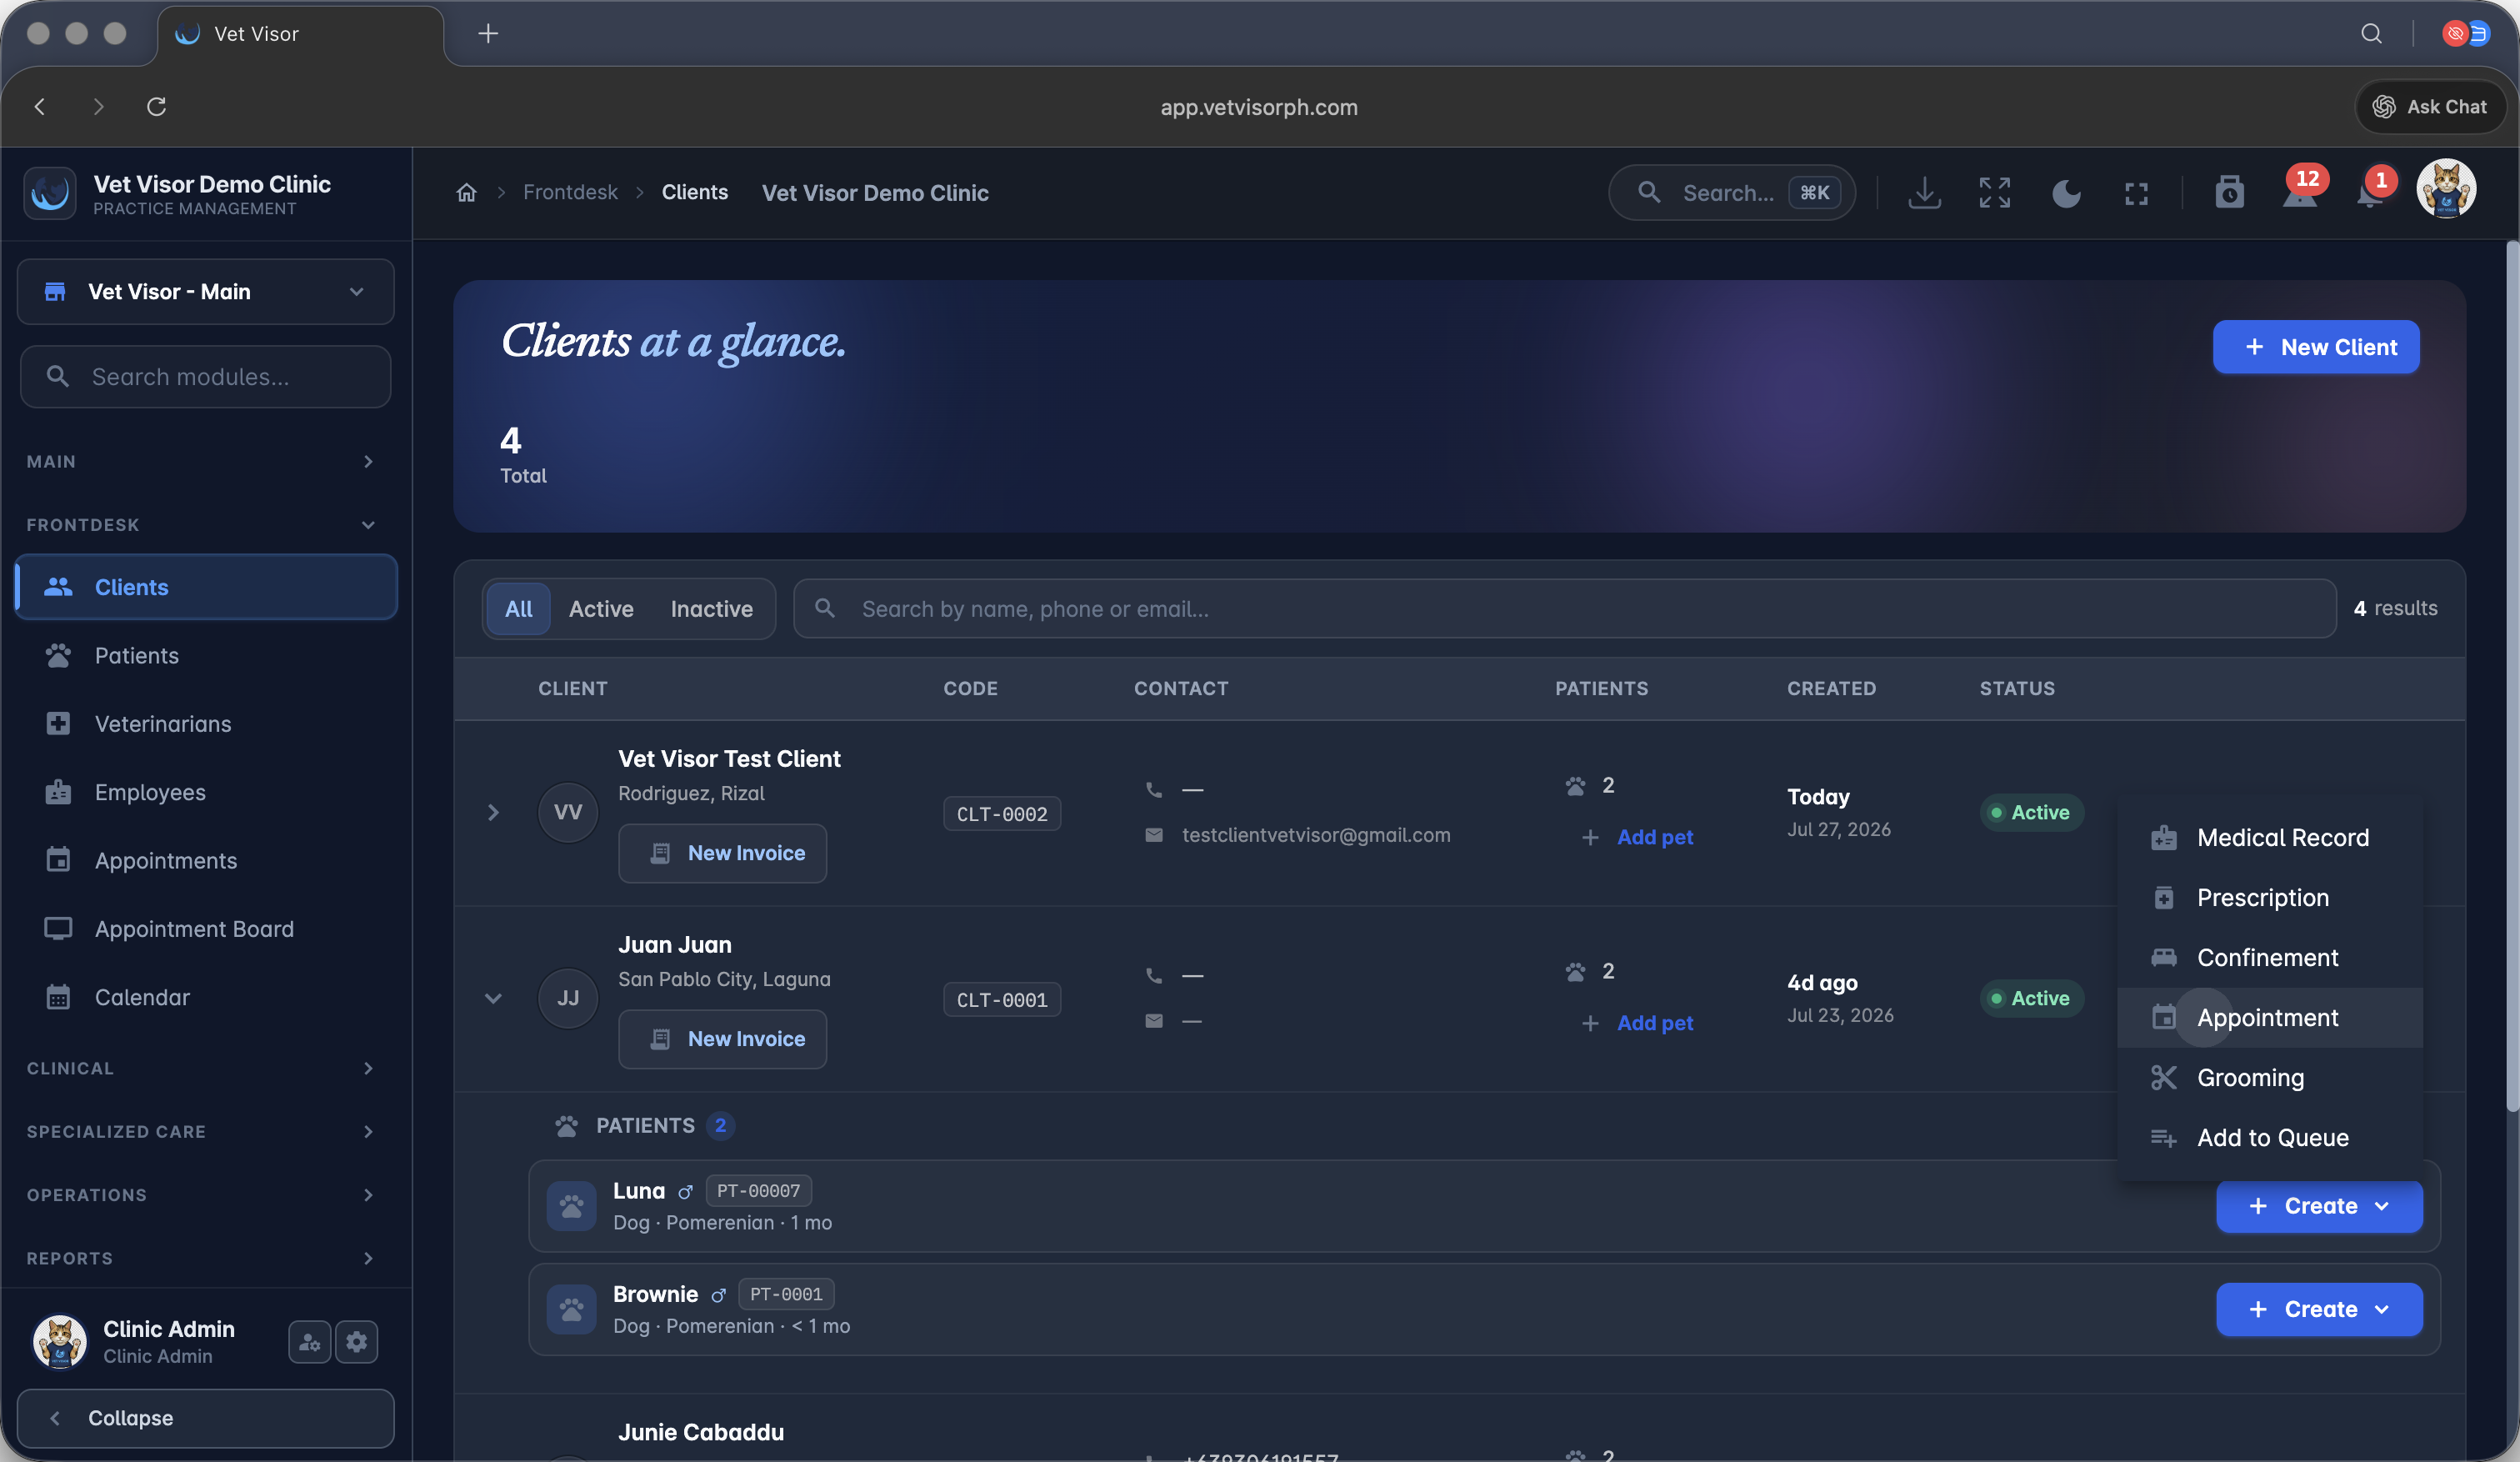
Task: Click Frontdesk in the breadcrumb
Action: 570,192
